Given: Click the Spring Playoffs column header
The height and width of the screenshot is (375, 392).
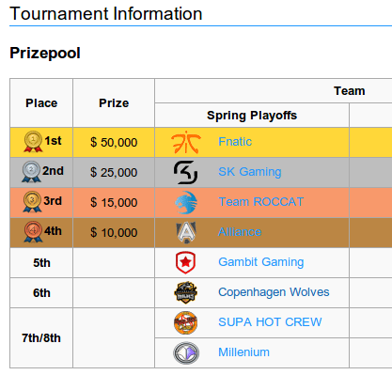Looking at the screenshot, I should coord(252,116).
